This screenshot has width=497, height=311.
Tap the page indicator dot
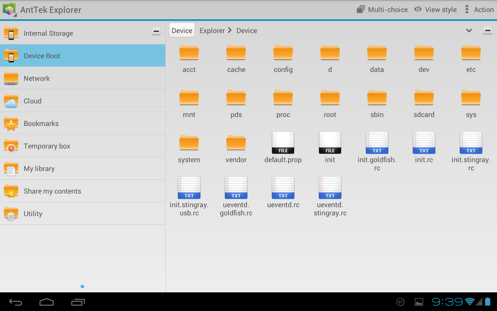[82, 286]
